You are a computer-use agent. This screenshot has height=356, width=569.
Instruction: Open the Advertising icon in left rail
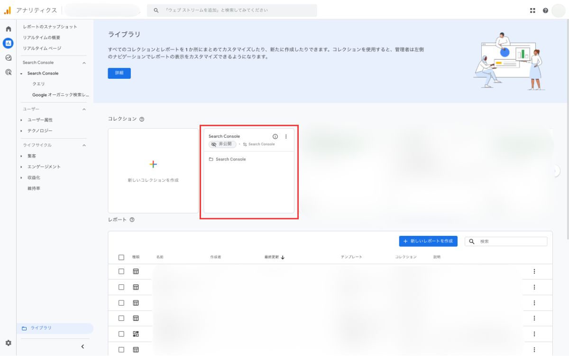point(8,72)
